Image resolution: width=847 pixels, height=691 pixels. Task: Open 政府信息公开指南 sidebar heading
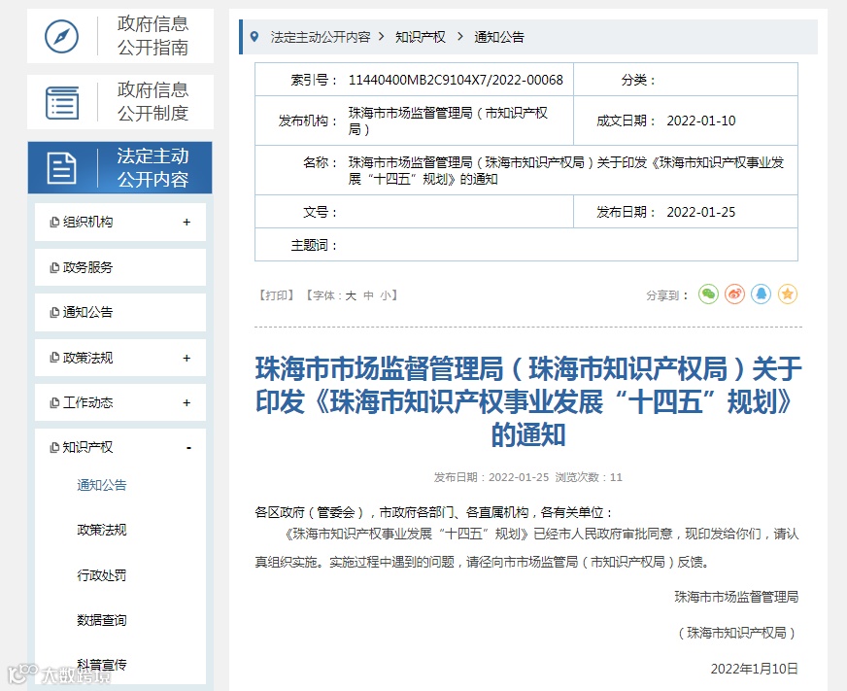(x=120, y=36)
